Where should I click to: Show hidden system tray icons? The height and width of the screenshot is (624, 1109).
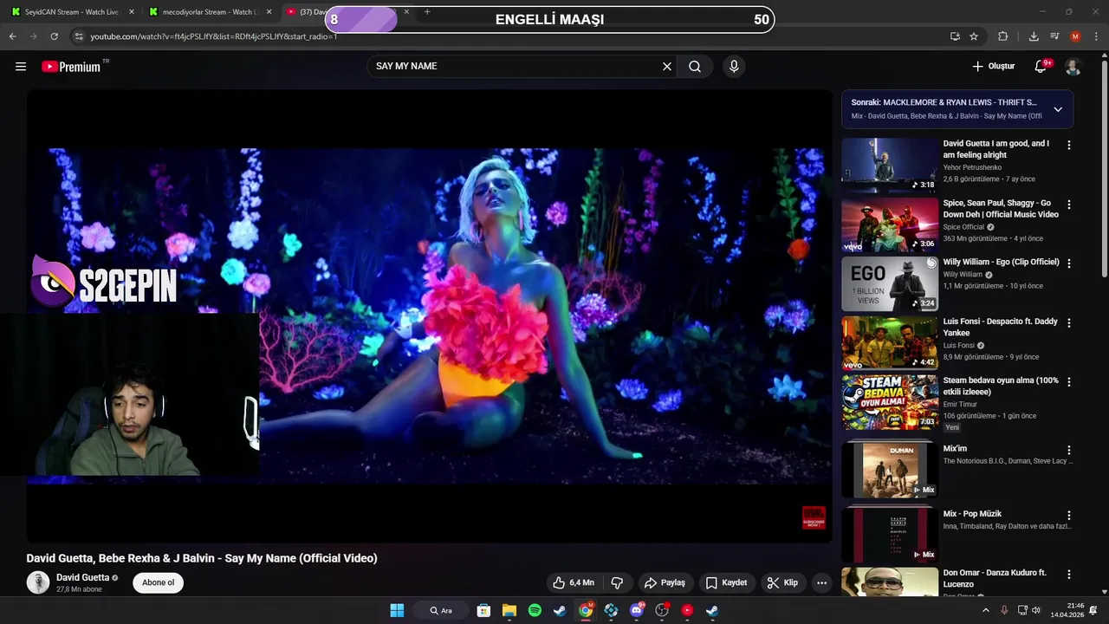click(x=986, y=610)
